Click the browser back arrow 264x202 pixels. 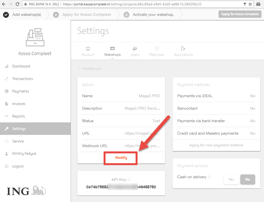click(4, 4)
